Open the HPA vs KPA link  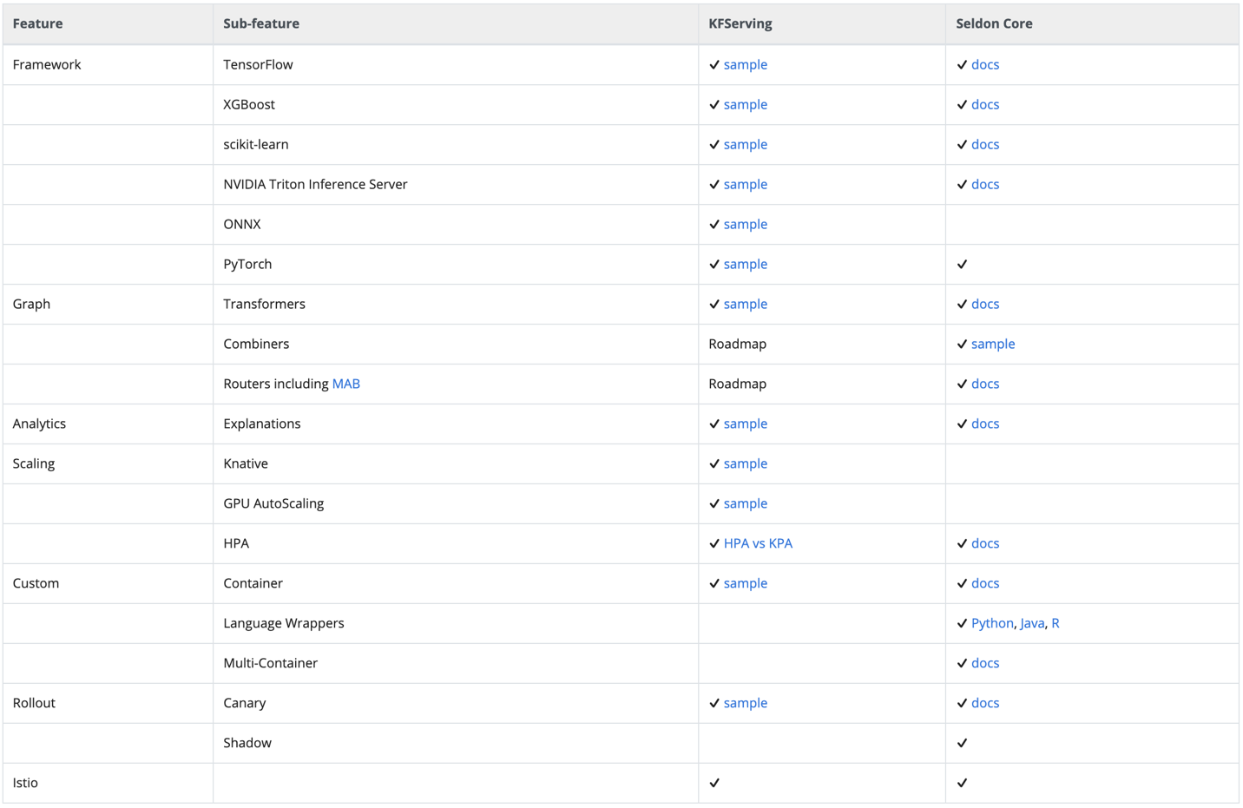pos(758,543)
